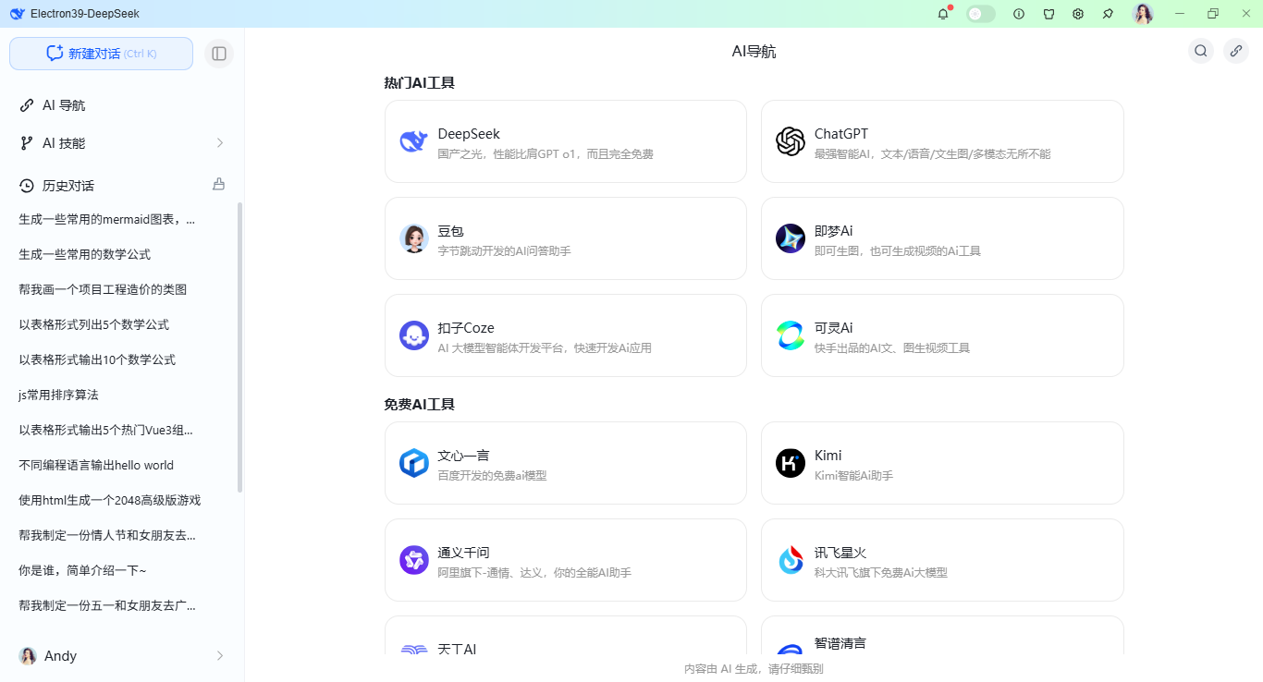
Task: Click the ChatGPT logo icon
Action: pyautogui.click(x=791, y=141)
